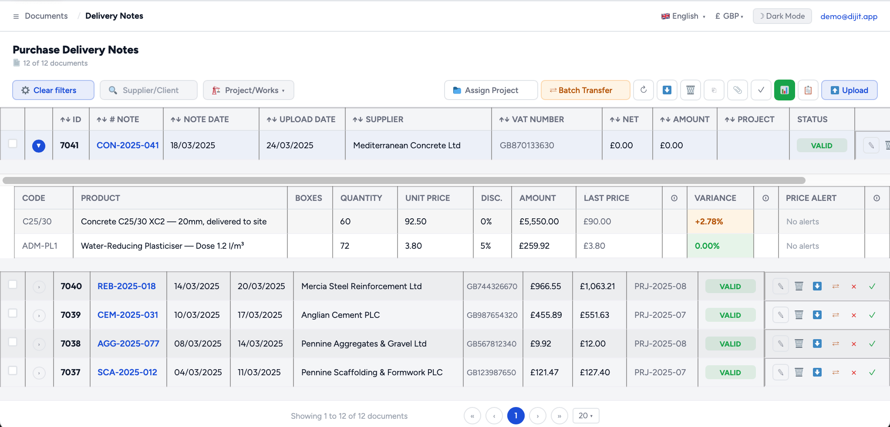The width and height of the screenshot is (890, 427).
Task: Reject row 7038 with red X
Action: (x=854, y=344)
